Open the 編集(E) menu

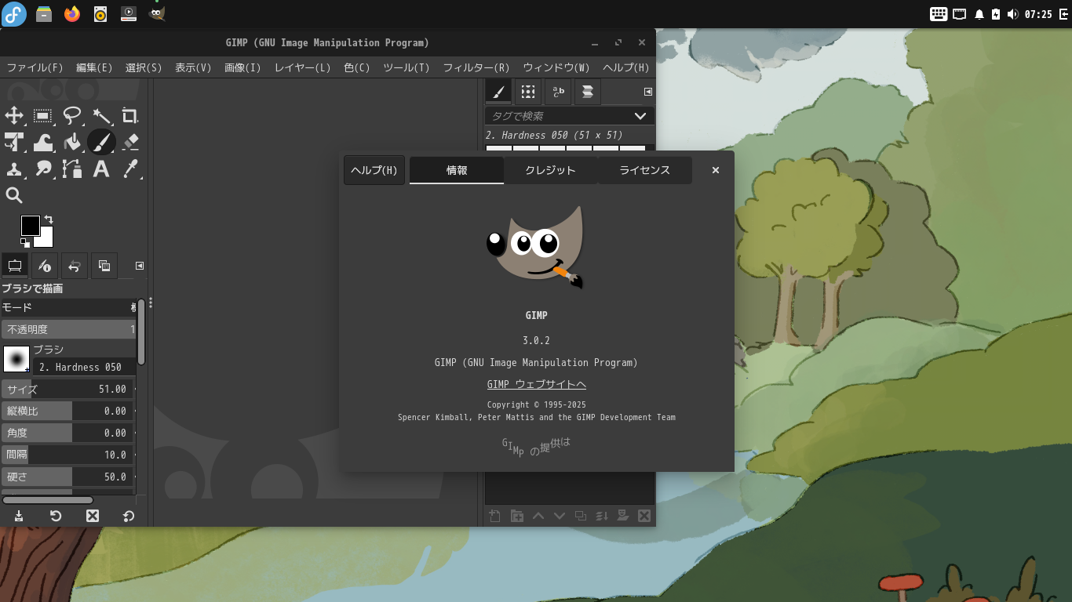click(x=94, y=67)
